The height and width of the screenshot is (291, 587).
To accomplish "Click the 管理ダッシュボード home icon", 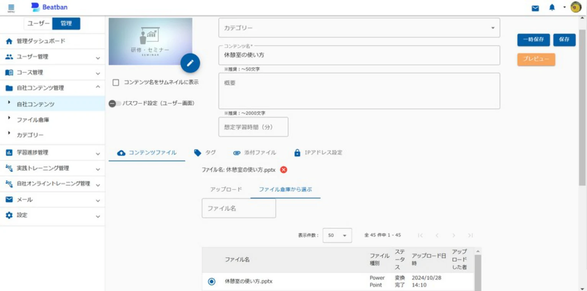I will tap(10, 41).
